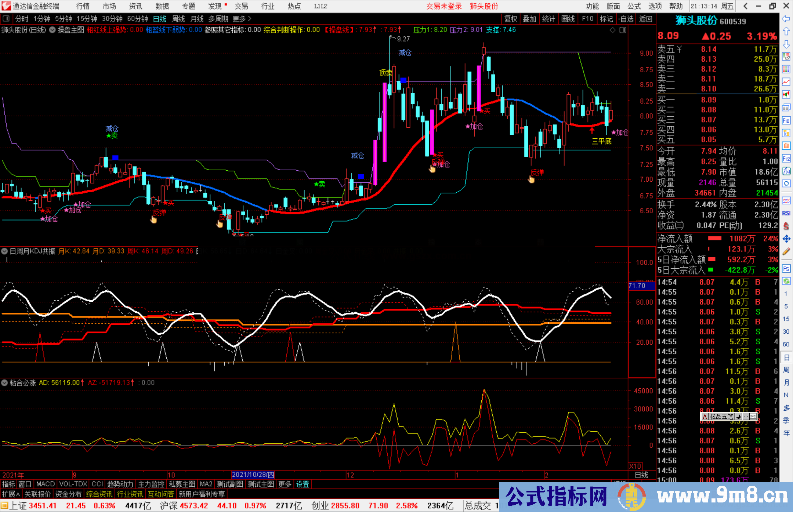Click the 复权 toolbar button
793x512 pixels.
point(510,19)
